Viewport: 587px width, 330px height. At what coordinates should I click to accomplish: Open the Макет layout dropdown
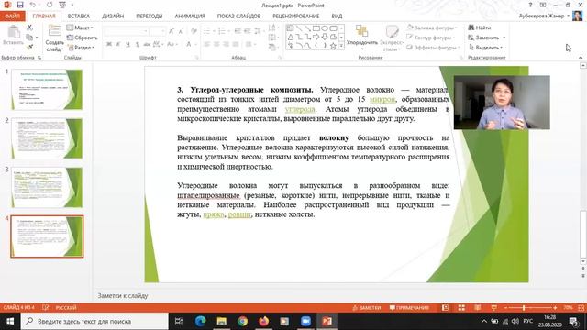pos(80,27)
